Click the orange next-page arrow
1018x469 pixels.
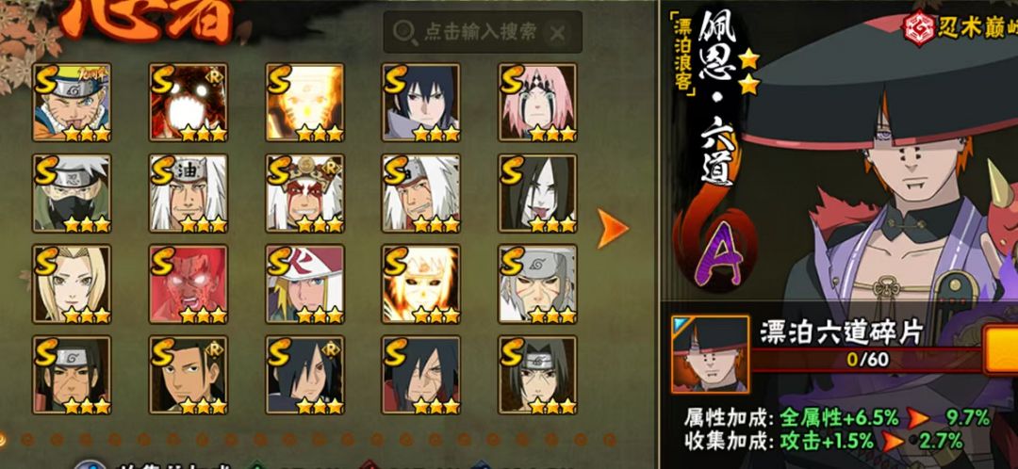coord(613,228)
